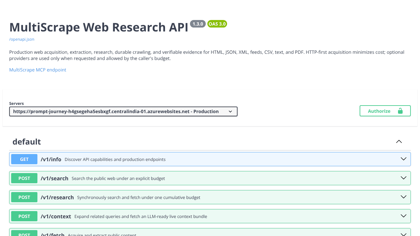Click the POST badge for /v1/search
The height and width of the screenshot is (236, 420).
coord(24,178)
